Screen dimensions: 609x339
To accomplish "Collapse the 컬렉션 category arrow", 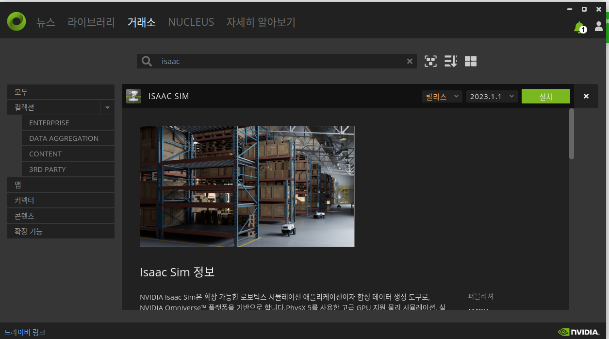I will point(107,107).
